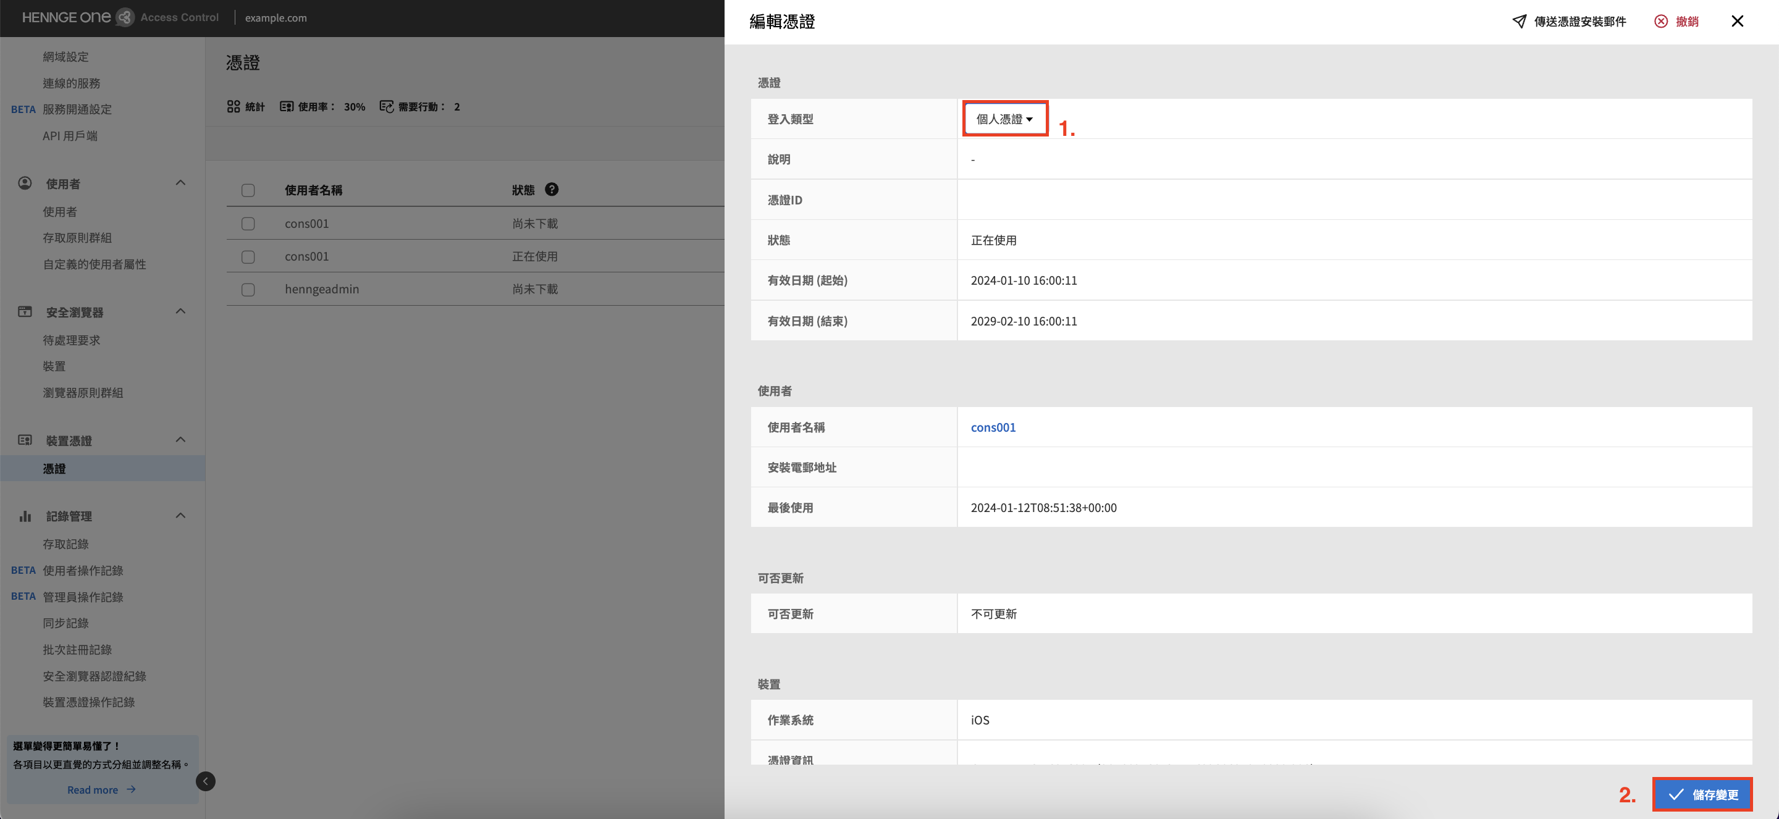Open 服務開通設定 BETA menu item
The width and height of the screenshot is (1779, 819).
pyautogui.click(x=77, y=109)
